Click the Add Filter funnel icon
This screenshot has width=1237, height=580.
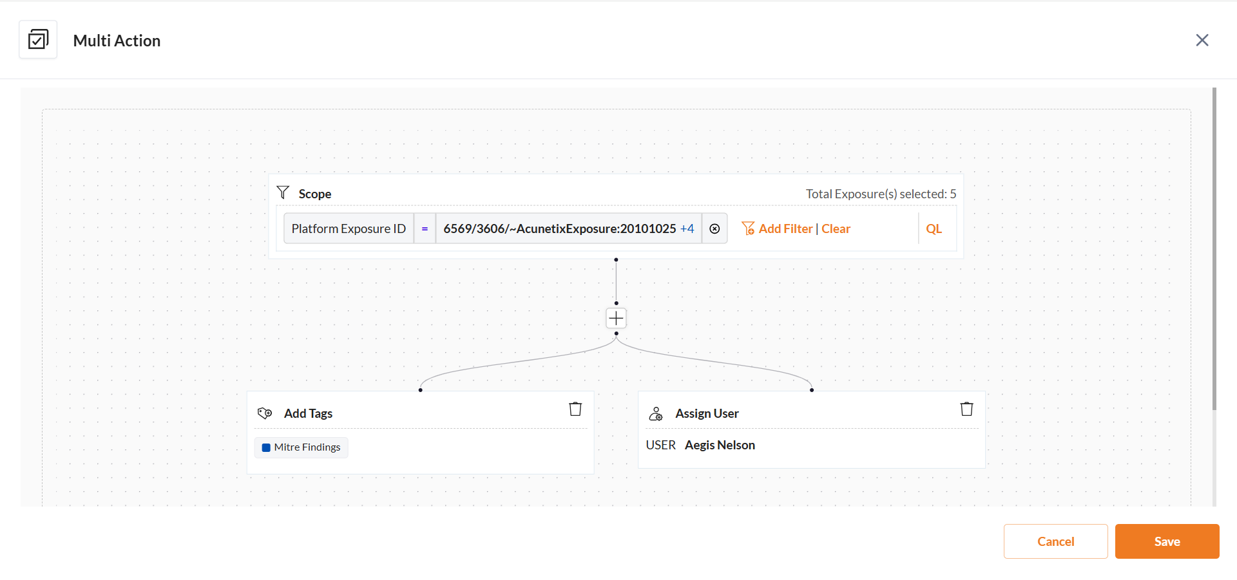click(748, 229)
